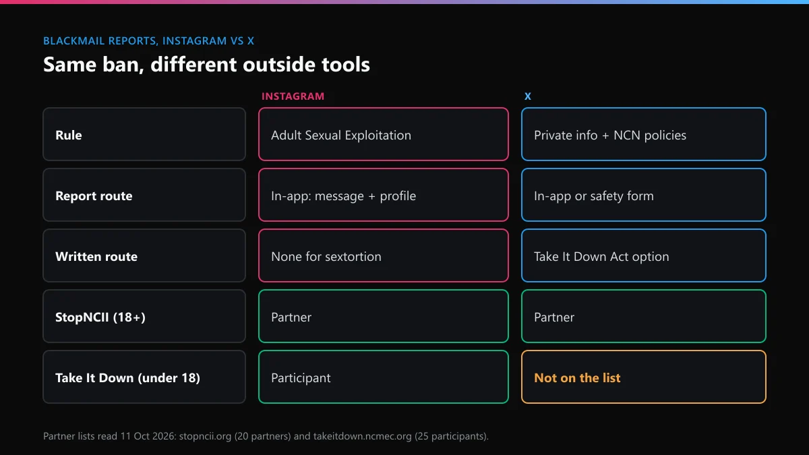The image size is (809, 455).
Task: Click the "BLACKMAIL REPORTS, INSTAGRAM VS X" kicker text
Action: tap(148, 40)
